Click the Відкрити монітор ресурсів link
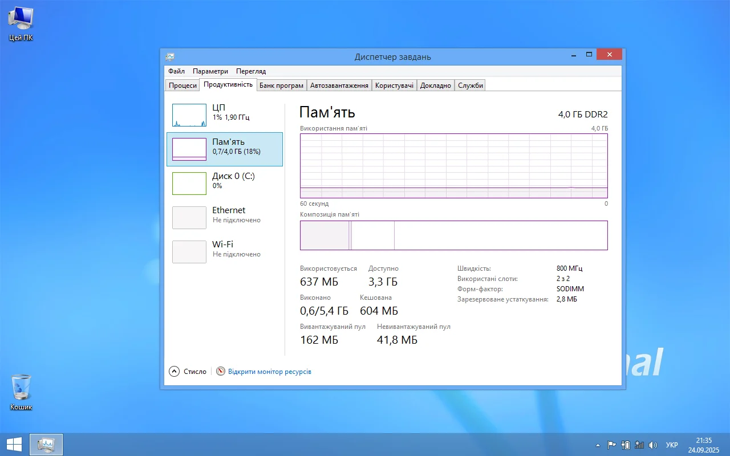 (x=270, y=372)
